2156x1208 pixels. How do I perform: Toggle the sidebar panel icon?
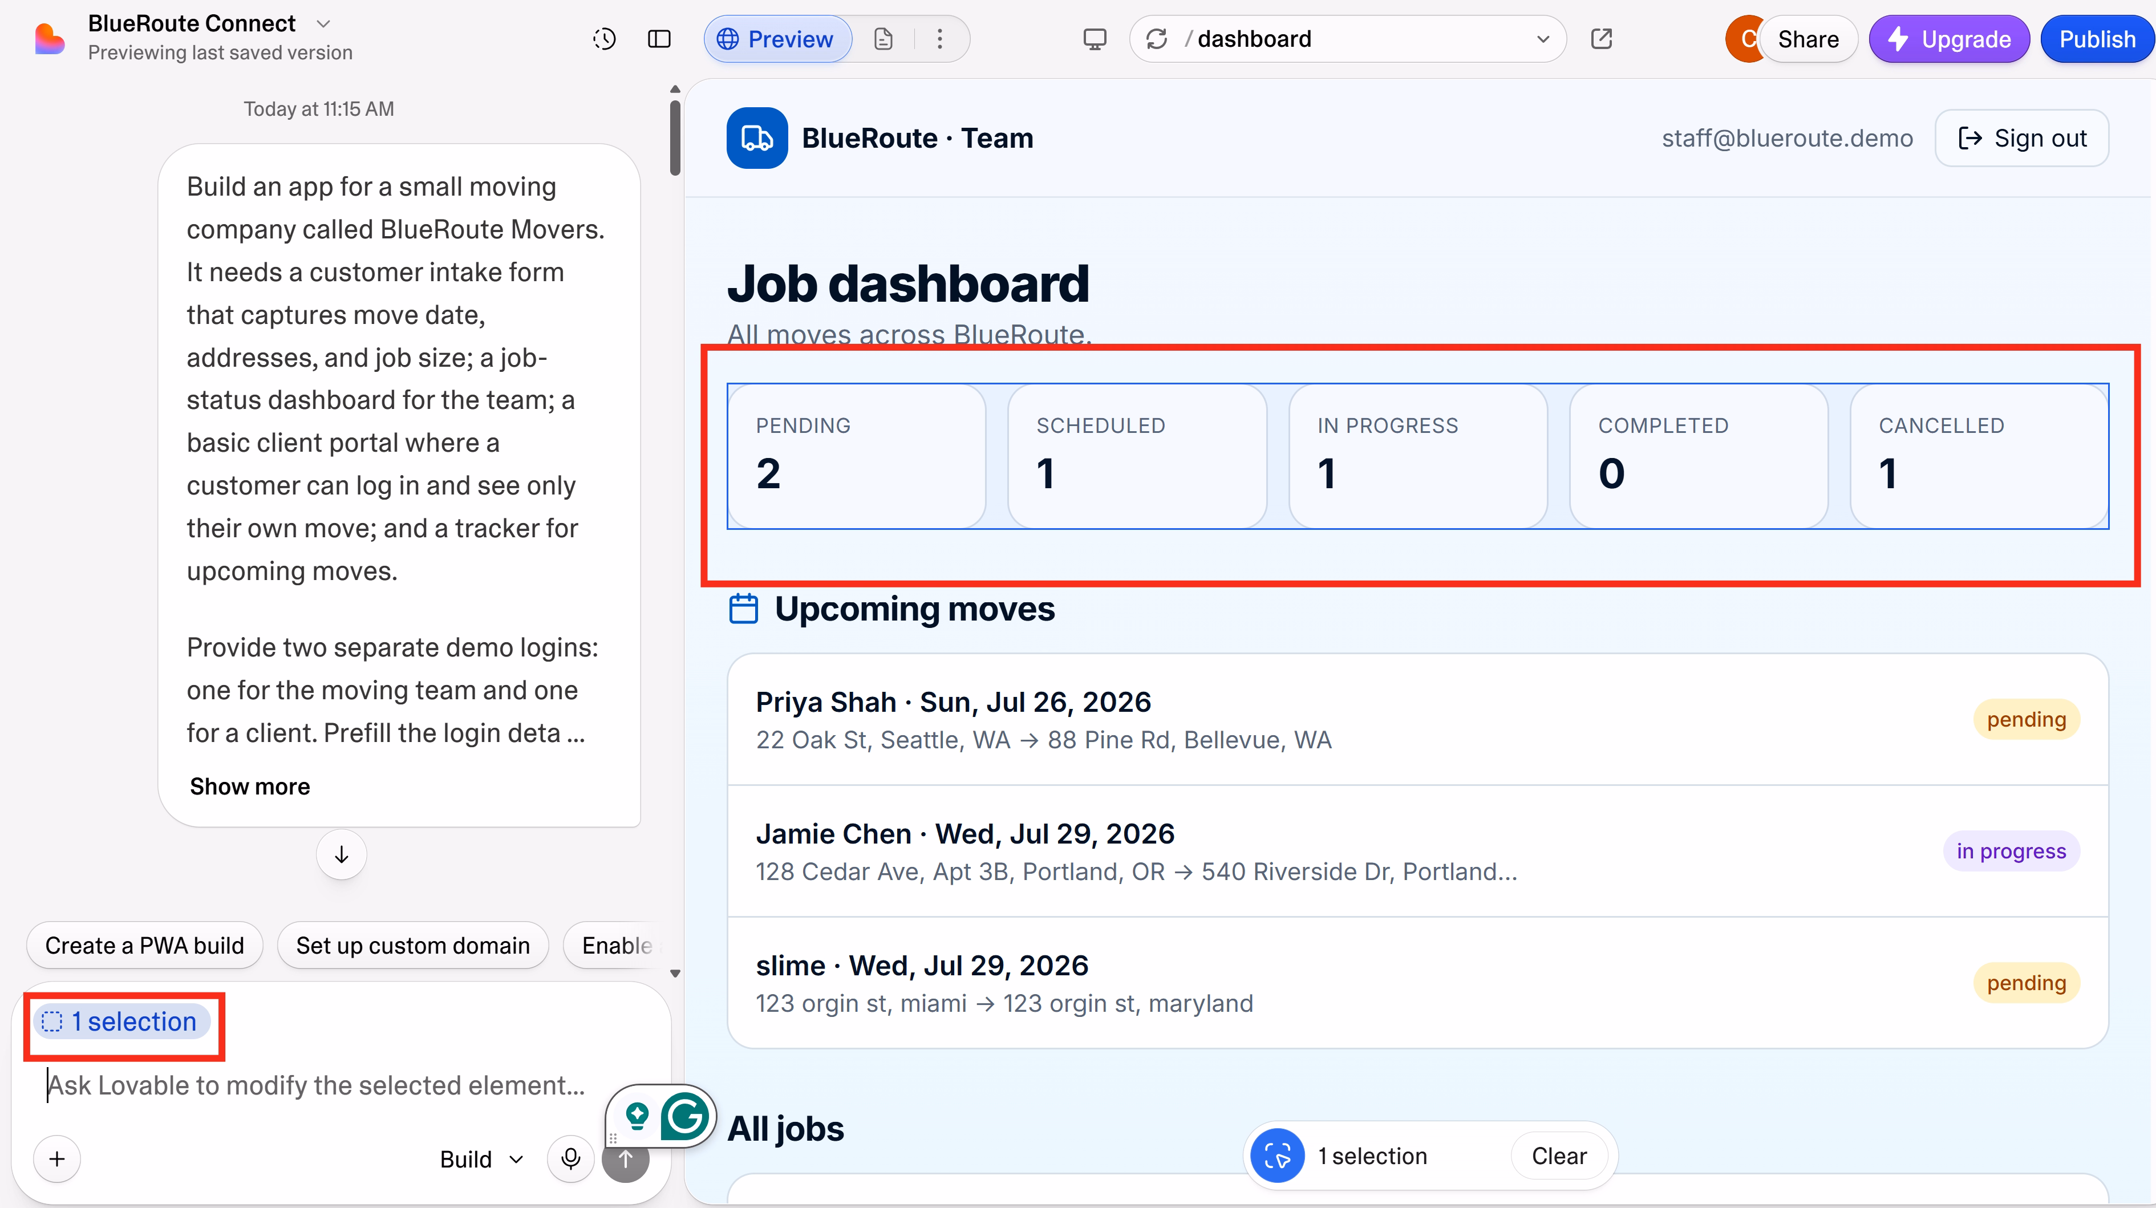tap(659, 39)
